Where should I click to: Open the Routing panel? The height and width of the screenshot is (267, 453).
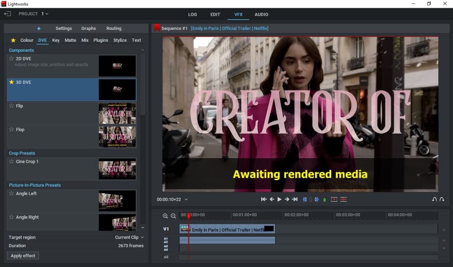click(x=114, y=28)
